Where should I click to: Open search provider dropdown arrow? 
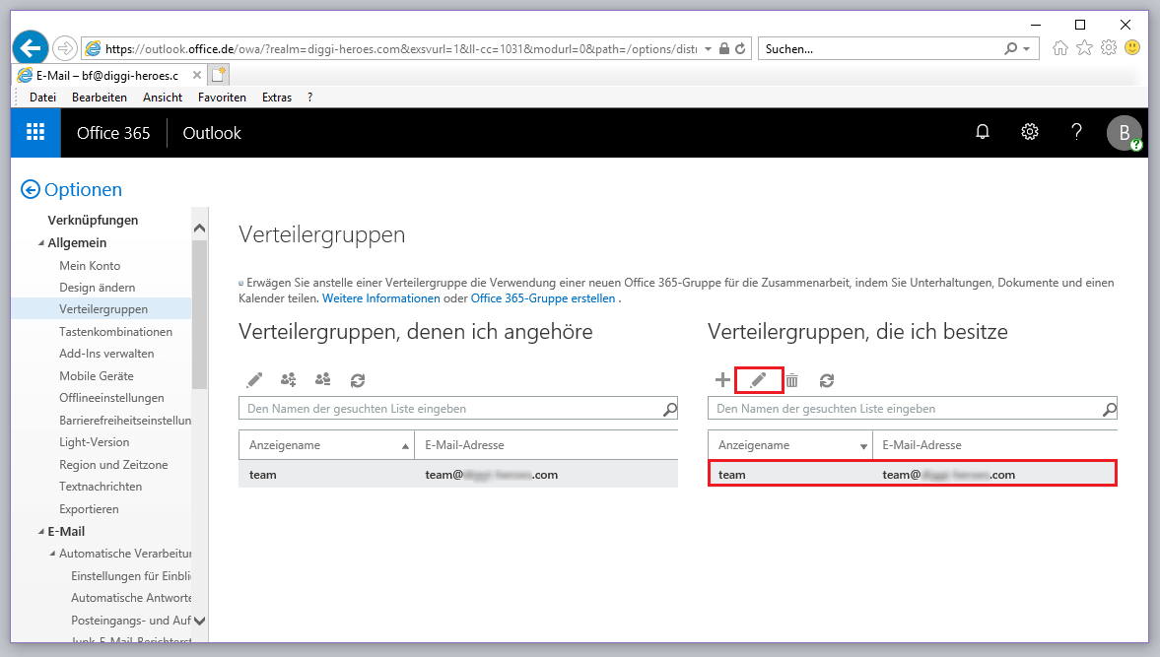[1026, 49]
